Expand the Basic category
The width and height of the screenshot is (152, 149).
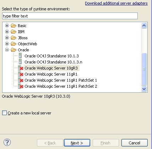pyautogui.click(x=7, y=26)
